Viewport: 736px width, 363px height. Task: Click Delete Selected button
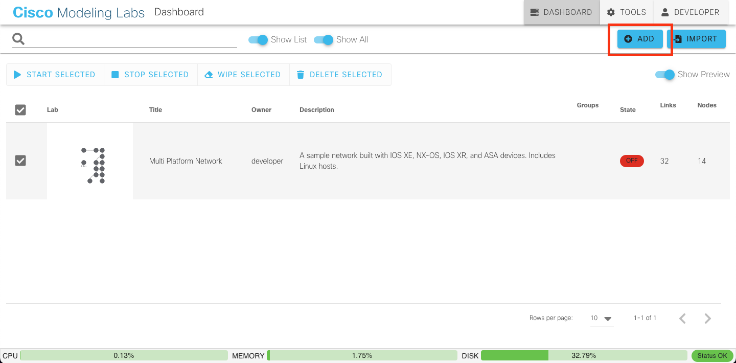tap(340, 75)
